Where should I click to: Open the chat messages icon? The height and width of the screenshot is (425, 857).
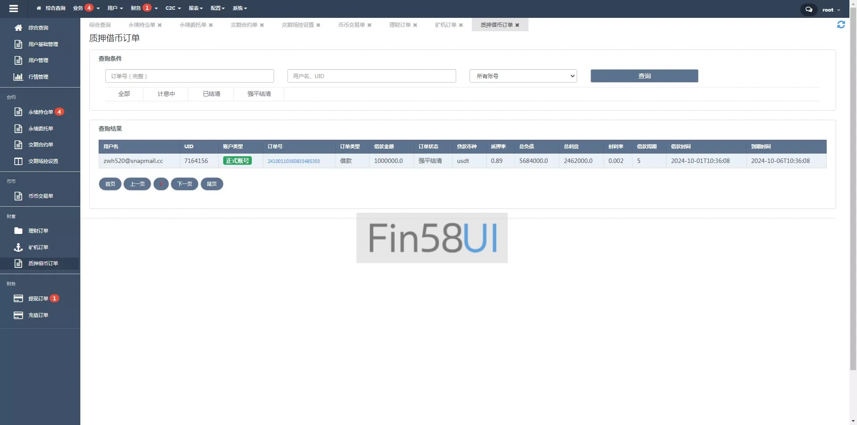pos(808,9)
